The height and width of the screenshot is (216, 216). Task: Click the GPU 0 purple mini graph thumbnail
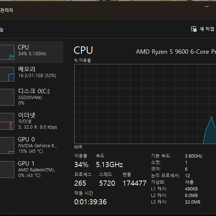tap(7, 145)
